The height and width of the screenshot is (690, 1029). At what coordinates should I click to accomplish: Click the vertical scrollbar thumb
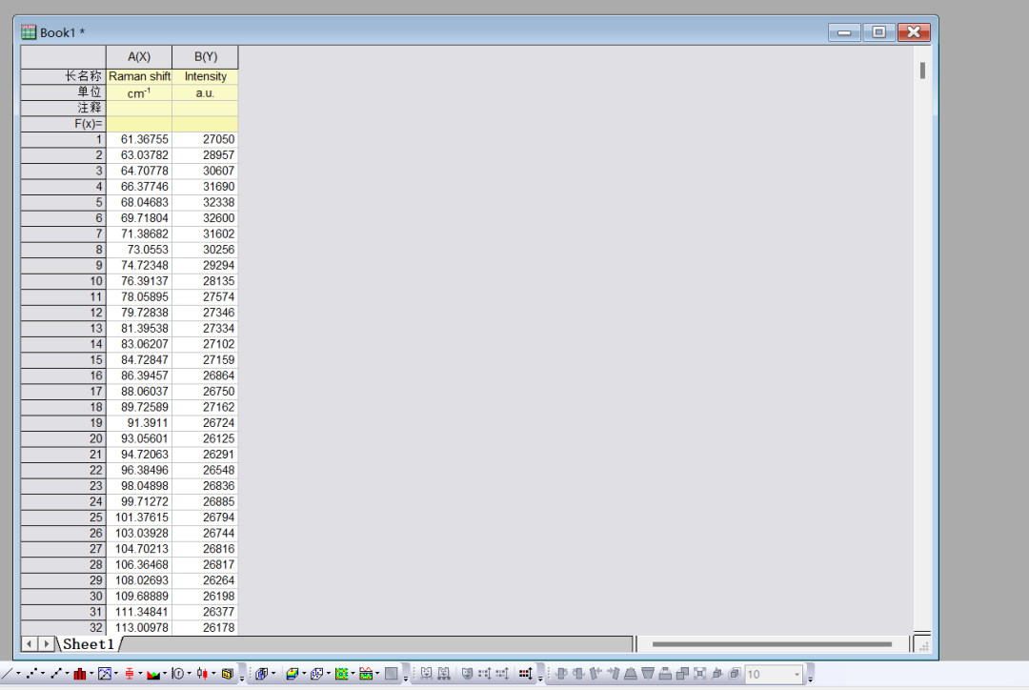[x=922, y=71]
